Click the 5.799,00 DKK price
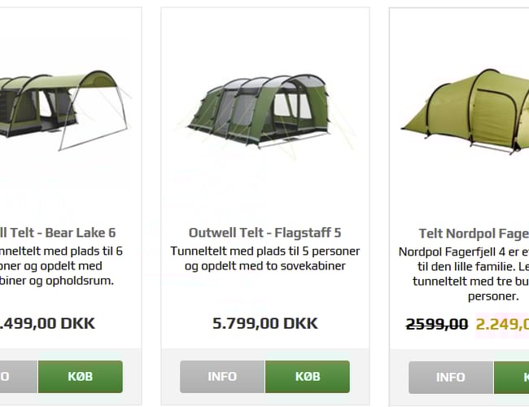Viewport: 529px width, 407px height. (264, 323)
